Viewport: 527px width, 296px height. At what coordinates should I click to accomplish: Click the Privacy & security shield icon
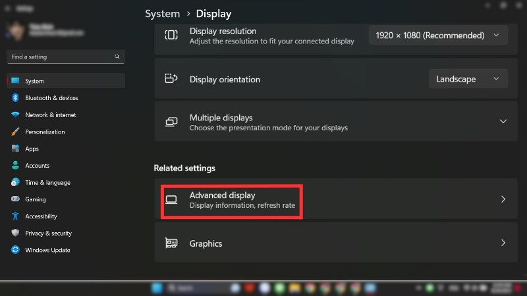15,233
